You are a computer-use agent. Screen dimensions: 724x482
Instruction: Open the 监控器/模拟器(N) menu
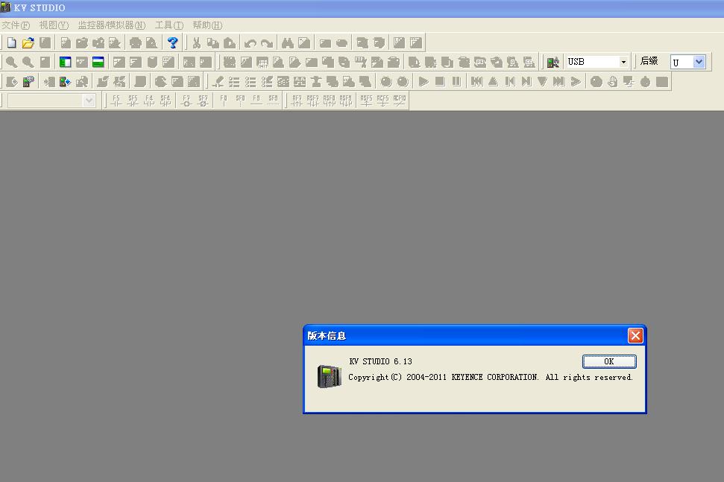pos(112,25)
